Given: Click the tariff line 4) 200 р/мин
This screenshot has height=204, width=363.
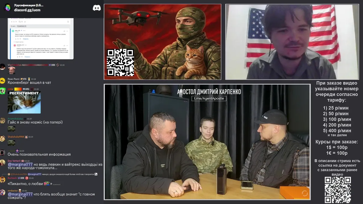Looking at the screenshot, I should 337,125.
